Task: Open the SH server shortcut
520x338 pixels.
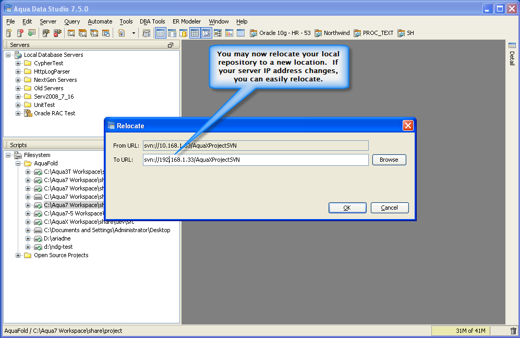Action: click(x=406, y=33)
